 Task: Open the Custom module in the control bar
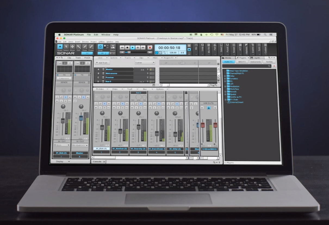pyautogui.click(x=265, y=49)
